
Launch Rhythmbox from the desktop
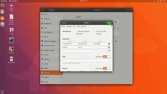click(x=11, y=60)
